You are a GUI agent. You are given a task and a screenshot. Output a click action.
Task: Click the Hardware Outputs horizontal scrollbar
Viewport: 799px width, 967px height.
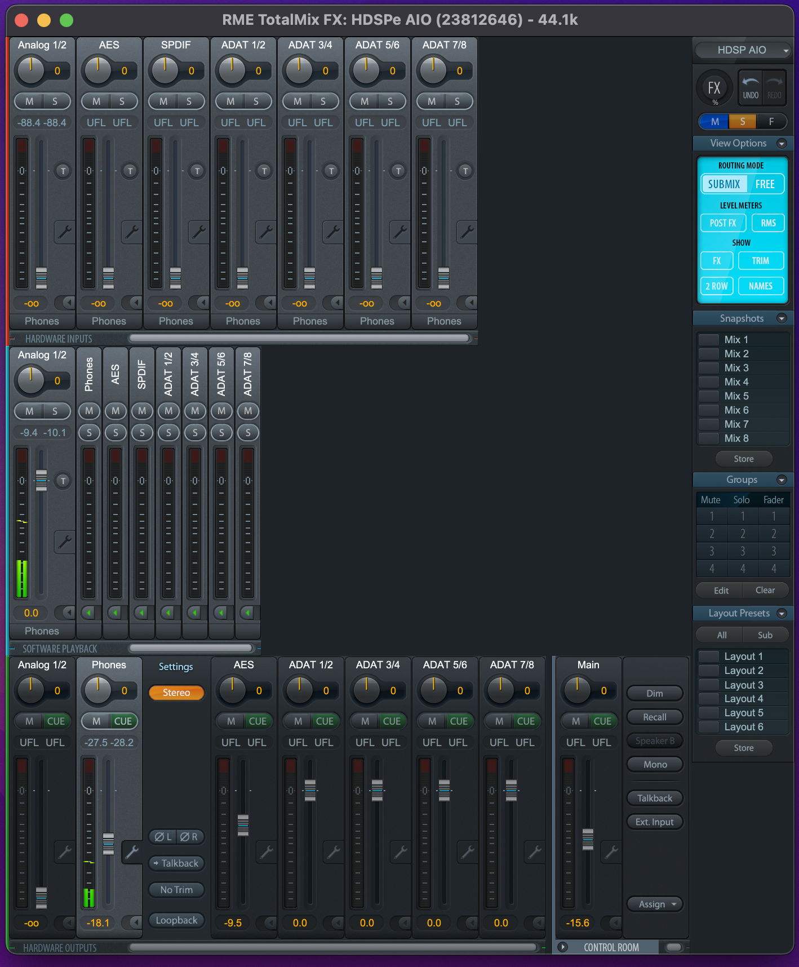(x=333, y=947)
